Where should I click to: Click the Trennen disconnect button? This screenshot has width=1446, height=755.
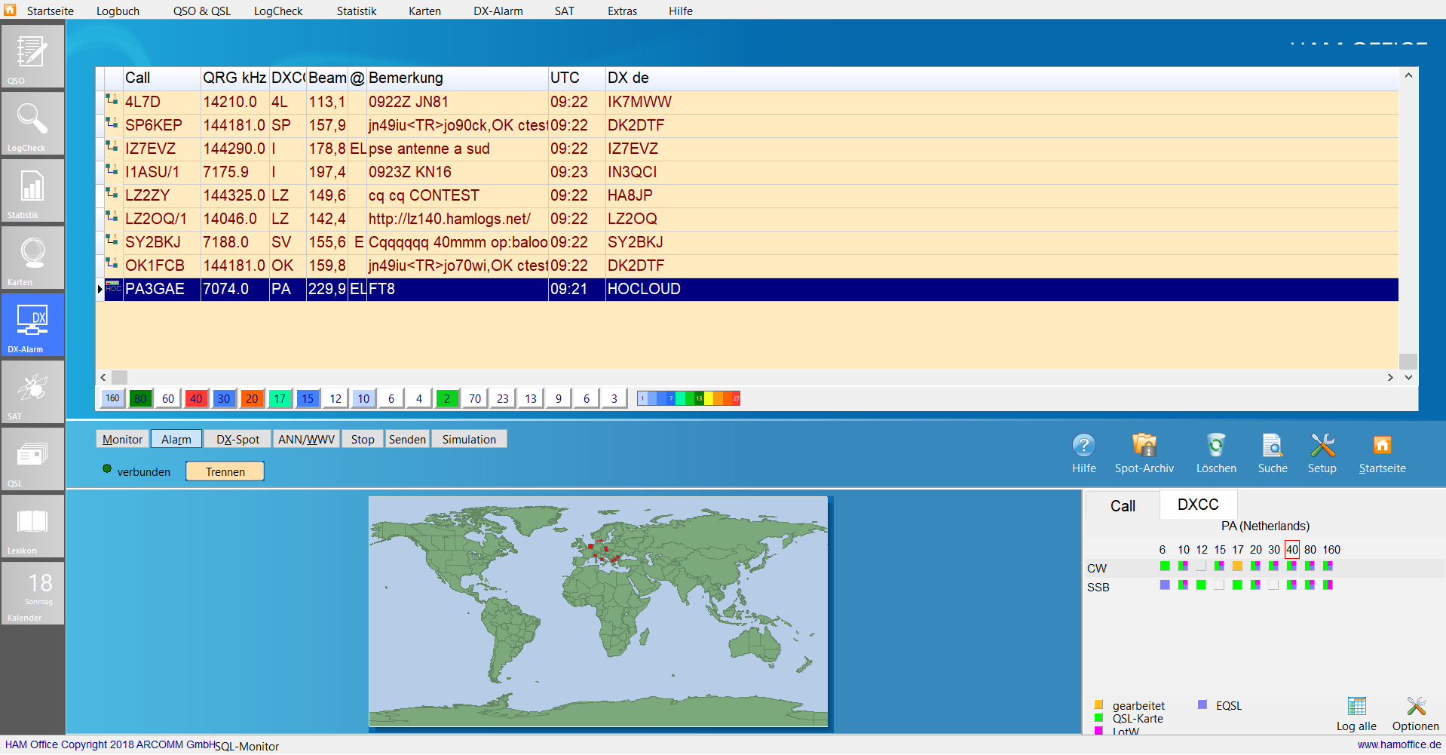225,471
